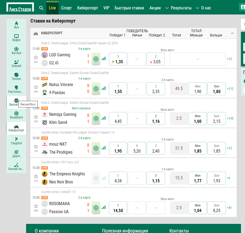
Task: Select the Все flame icon in sidebar
Action: click(16, 25)
